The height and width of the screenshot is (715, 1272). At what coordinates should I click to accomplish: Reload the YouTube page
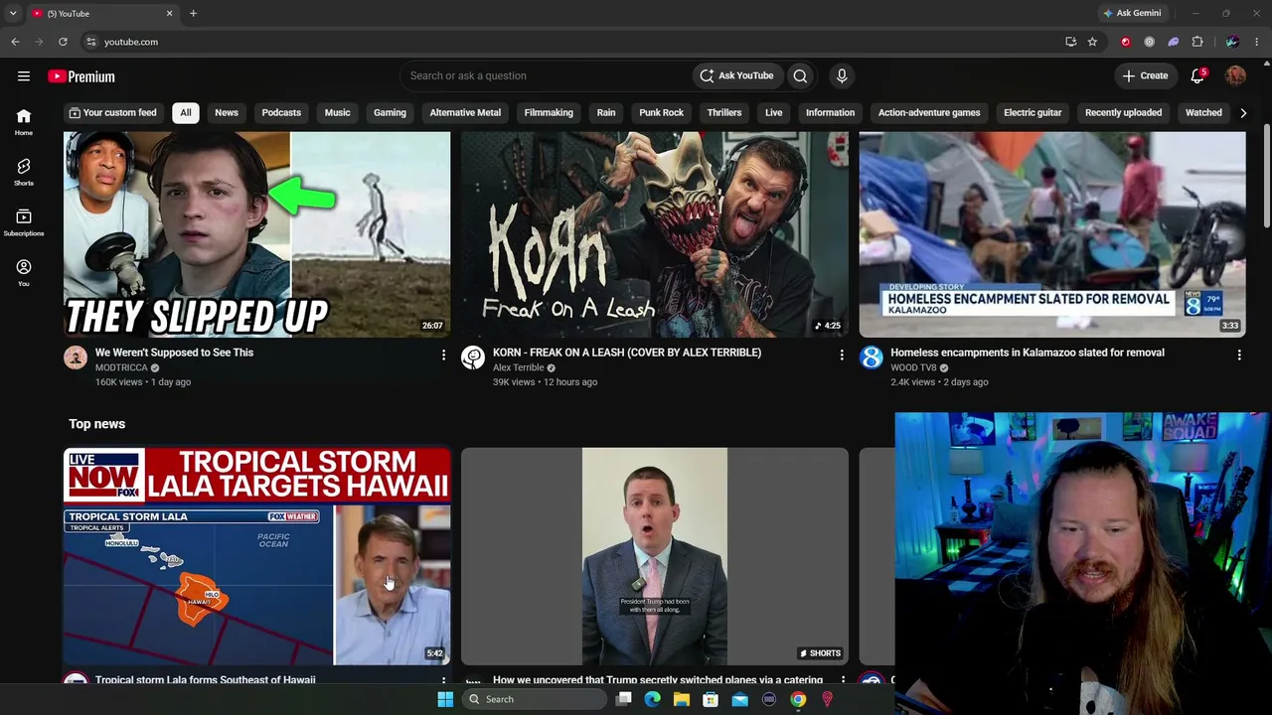(x=63, y=42)
